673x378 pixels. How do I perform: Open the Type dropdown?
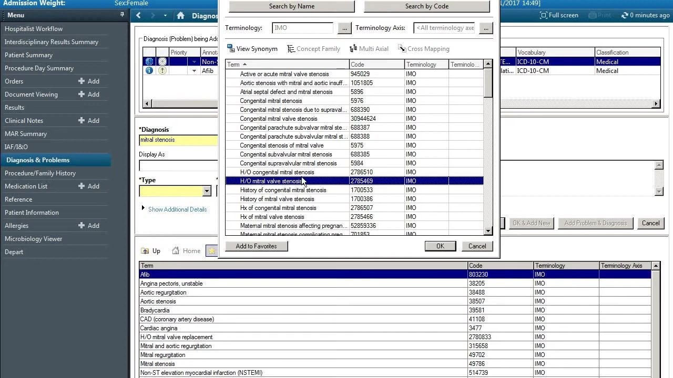pos(207,191)
